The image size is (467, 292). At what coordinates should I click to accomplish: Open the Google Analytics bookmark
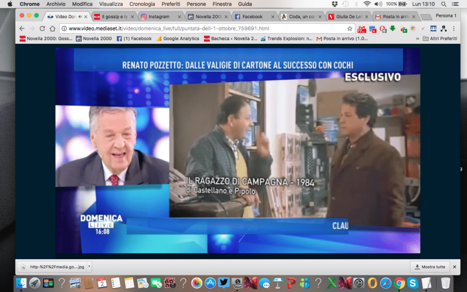coord(178,38)
